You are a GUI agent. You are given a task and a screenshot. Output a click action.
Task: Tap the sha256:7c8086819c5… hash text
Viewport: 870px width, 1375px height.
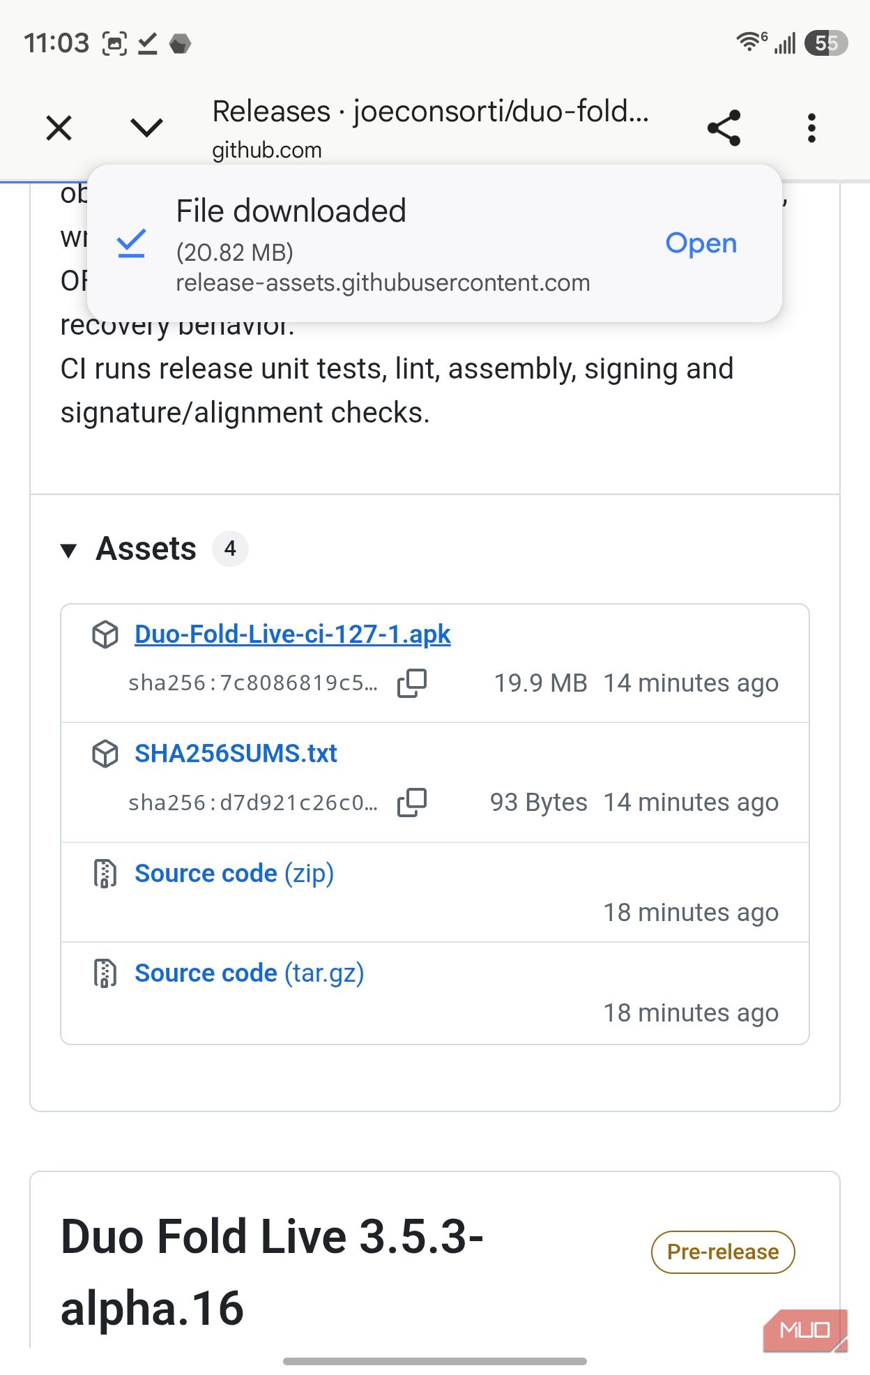coord(253,683)
